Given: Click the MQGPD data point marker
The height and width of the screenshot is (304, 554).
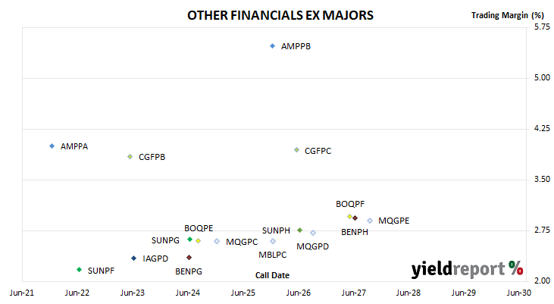Looking at the screenshot, I should coord(313,233).
